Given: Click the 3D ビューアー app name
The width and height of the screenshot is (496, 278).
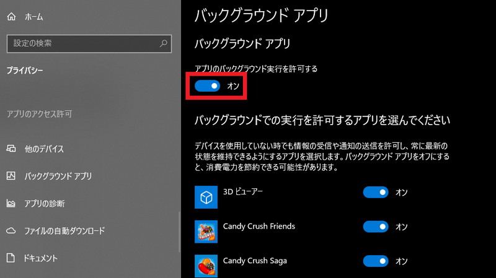Looking at the screenshot, I should click(243, 192).
